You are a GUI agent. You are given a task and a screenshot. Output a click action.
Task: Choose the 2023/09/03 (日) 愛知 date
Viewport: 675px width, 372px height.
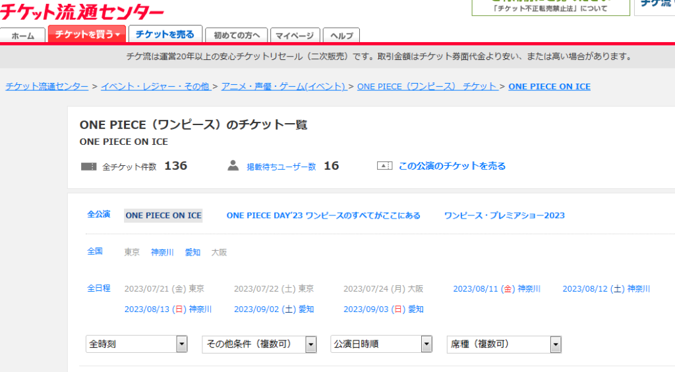pos(383,309)
